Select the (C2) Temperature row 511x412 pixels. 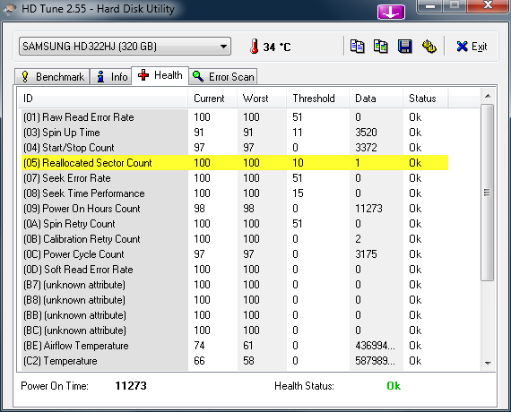235,361
